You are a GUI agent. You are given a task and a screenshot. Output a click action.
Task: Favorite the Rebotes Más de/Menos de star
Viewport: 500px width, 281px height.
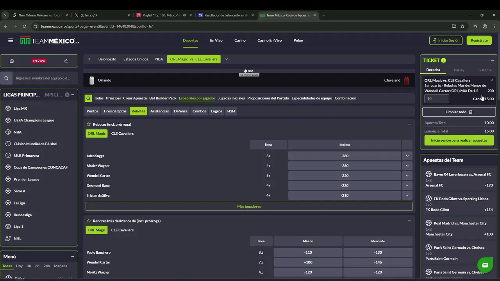pos(89,221)
